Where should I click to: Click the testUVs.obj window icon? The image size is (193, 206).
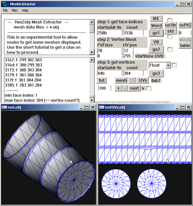(101, 107)
